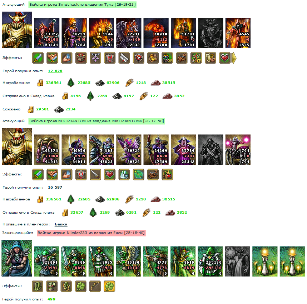Click the rose ring effect icon
307x304 pixels.
click(66, 286)
